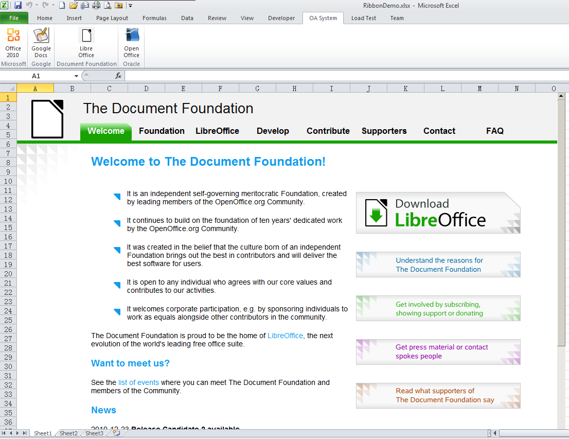
Task: Click the Libre Office ribbon button
Action: 86,43
